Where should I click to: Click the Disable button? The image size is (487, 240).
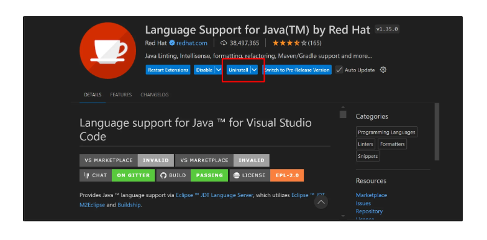click(204, 70)
